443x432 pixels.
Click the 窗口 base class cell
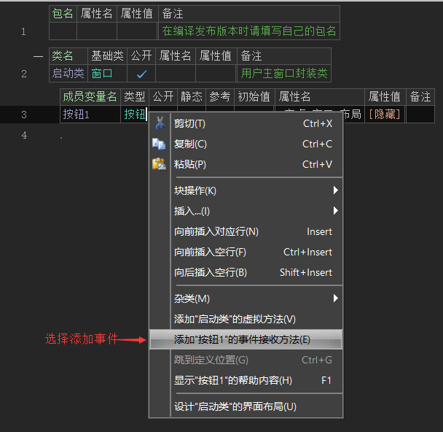click(107, 74)
